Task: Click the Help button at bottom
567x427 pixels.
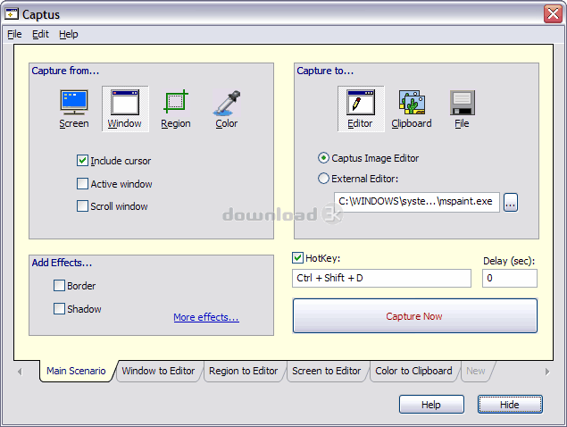Action: pos(431,404)
